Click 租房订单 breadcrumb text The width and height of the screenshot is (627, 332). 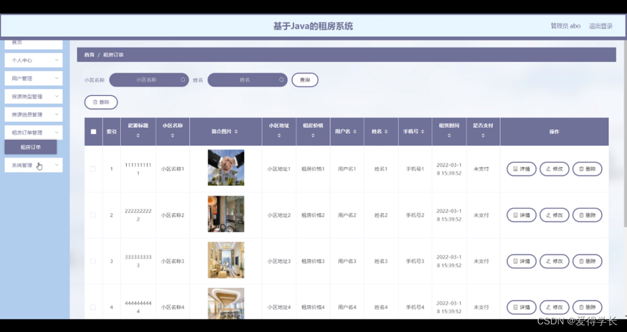113,55
